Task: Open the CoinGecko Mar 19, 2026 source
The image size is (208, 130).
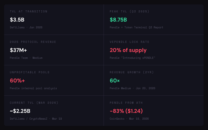Action: (x=129, y=119)
